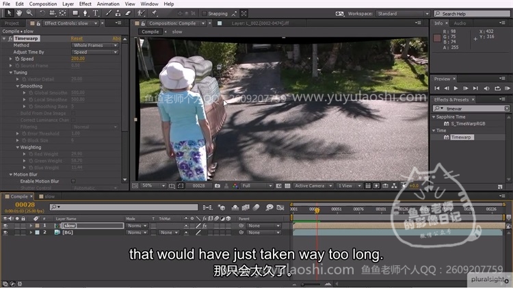Reset the Timewarp effect
The height and width of the screenshot is (288, 513).
coord(77,38)
